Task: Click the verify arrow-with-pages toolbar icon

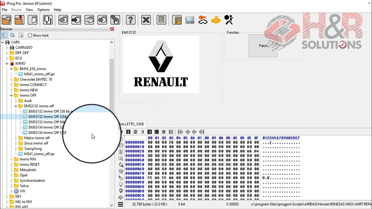Action: [x=89, y=20]
